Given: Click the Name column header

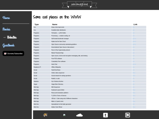Looking at the screenshot, I should (55, 24).
